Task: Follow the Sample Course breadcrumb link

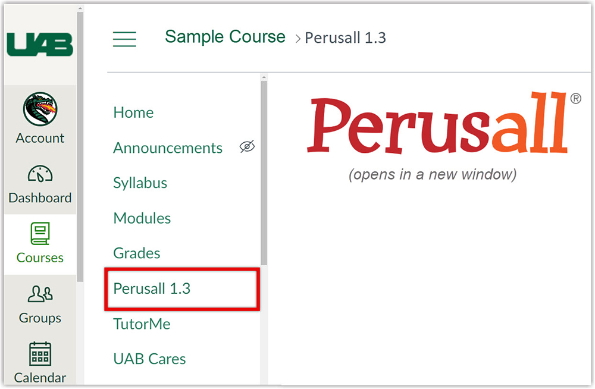Action: tap(225, 37)
